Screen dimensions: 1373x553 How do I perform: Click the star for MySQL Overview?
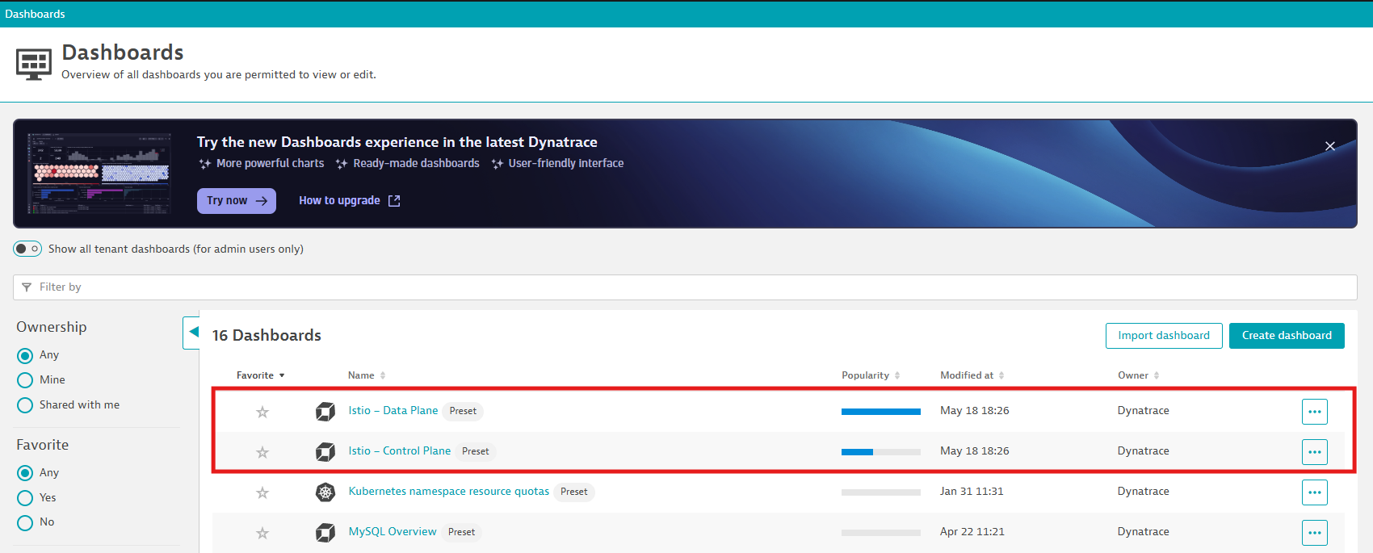tap(262, 533)
